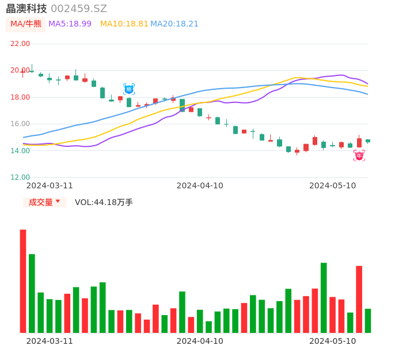Screen dimensions: 395x349
Task: Click 2024-05-10 date under volume chart
Action: [x=333, y=341]
